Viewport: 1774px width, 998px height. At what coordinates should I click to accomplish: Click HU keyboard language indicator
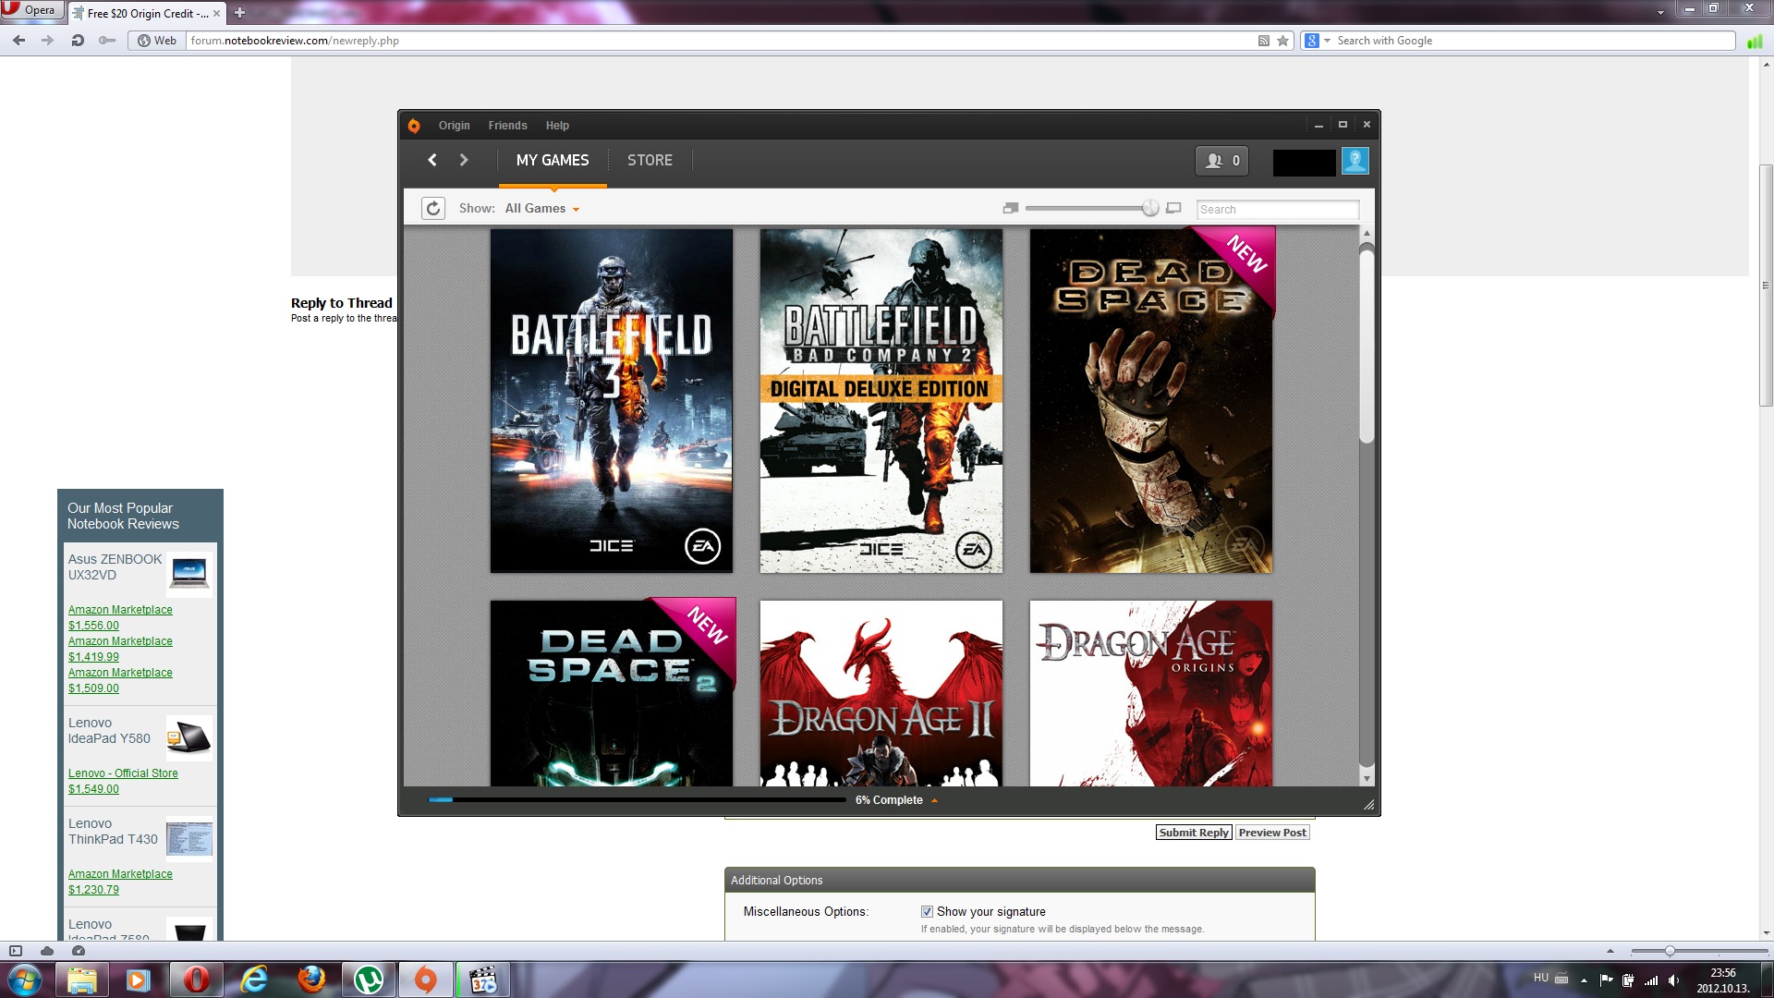(1540, 978)
